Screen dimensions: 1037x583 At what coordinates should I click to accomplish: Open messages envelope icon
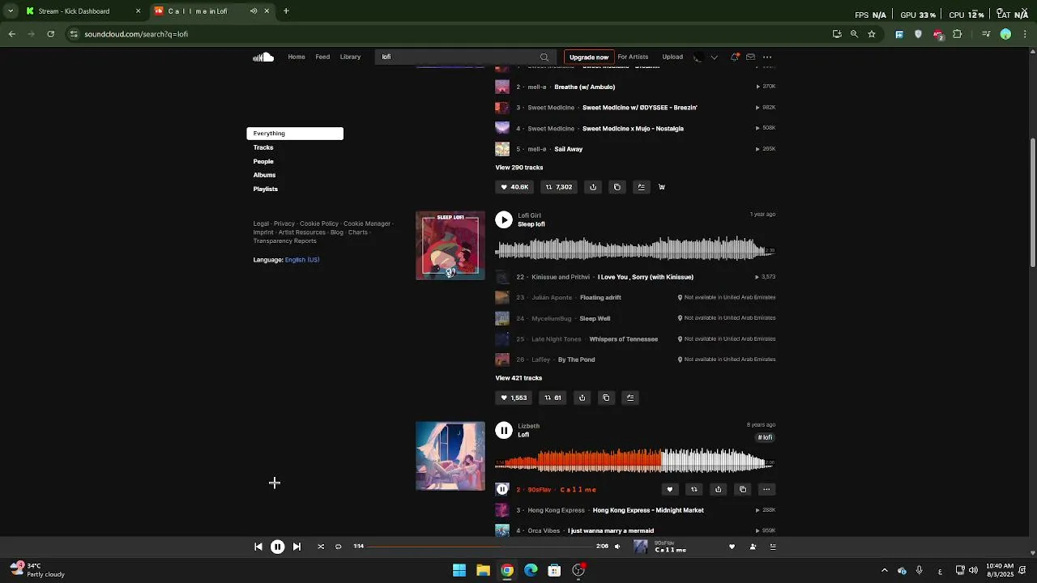click(x=750, y=57)
